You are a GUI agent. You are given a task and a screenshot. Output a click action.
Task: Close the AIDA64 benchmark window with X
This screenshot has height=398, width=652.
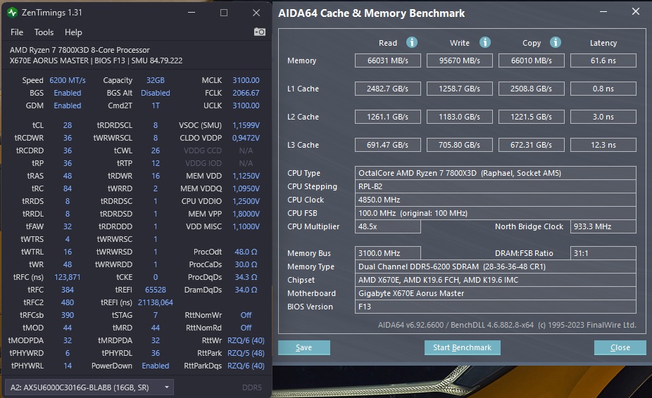tap(636, 12)
